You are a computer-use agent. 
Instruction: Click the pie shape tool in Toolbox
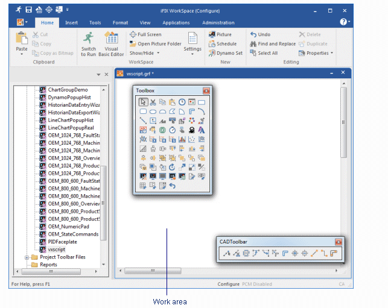pyautogui.click(x=182, y=112)
